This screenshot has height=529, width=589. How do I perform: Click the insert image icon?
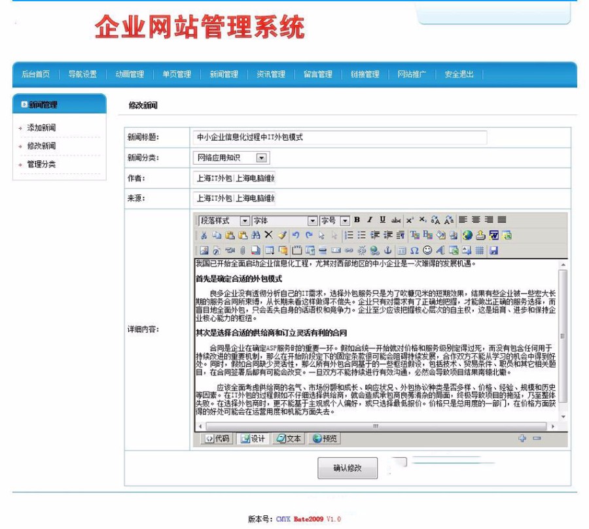(204, 250)
